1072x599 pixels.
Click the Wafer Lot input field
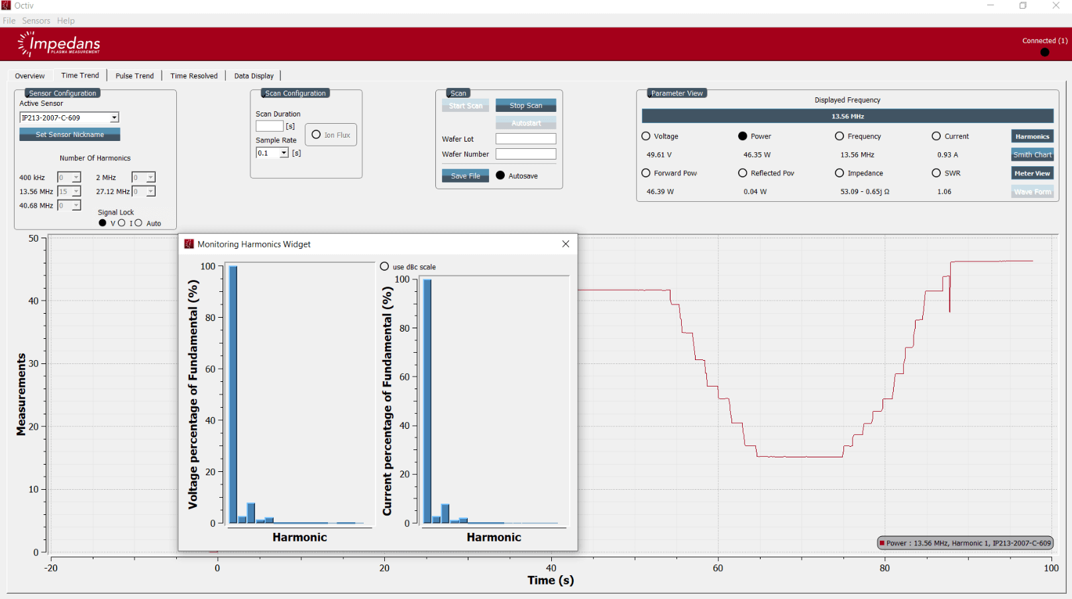pyautogui.click(x=525, y=139)
